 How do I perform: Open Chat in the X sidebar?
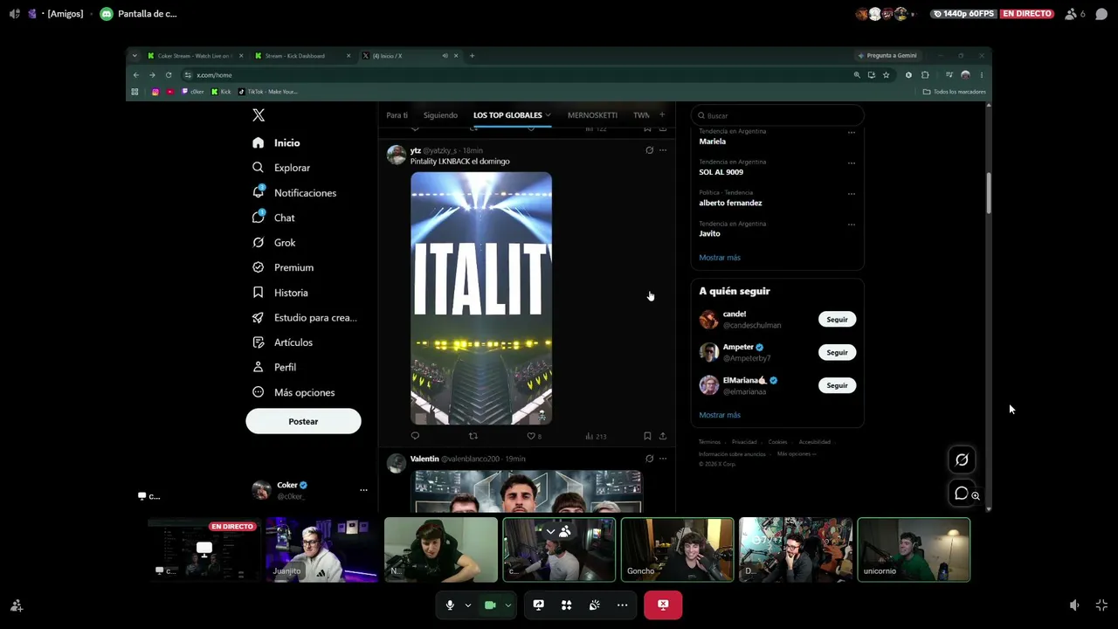(x=273, y=218)
